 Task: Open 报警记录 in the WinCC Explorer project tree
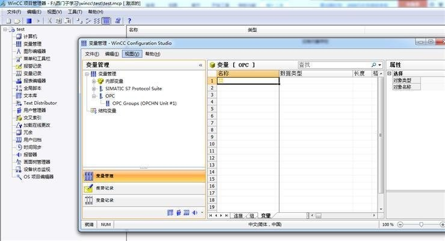[x=32, y=66]
